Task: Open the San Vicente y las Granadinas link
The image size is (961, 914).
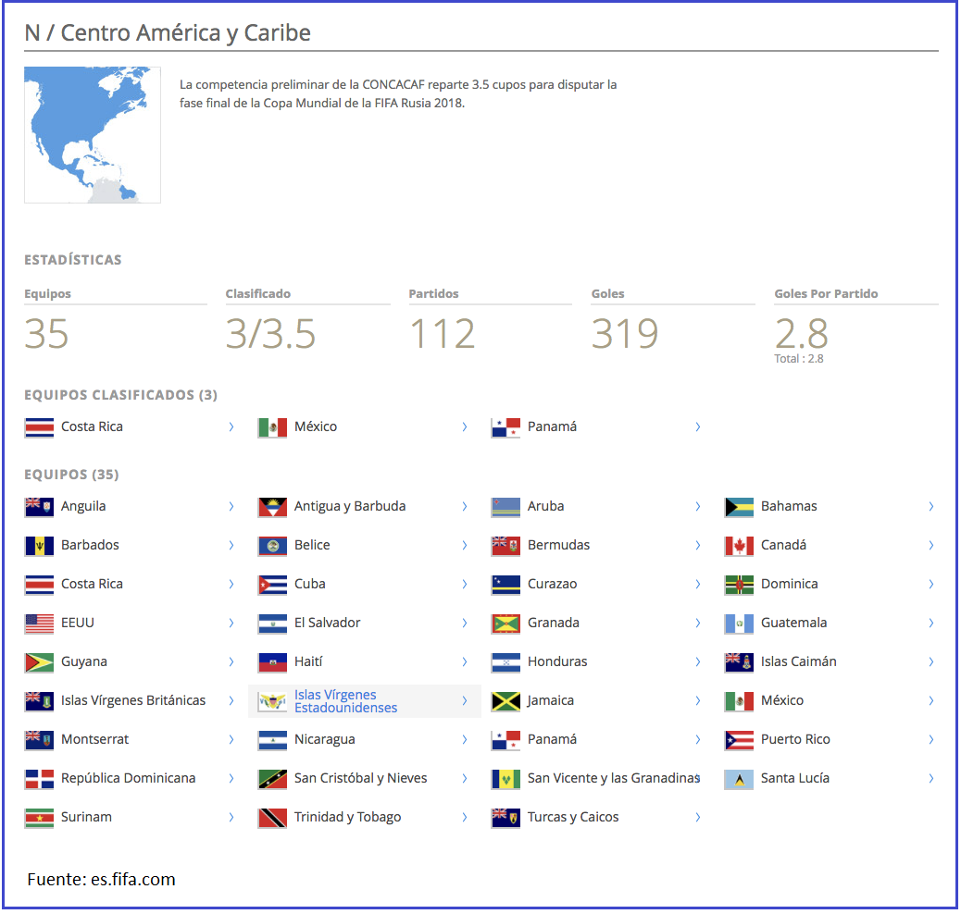Action: point(614,778)
